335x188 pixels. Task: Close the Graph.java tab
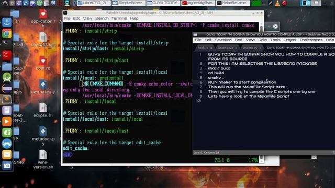236,48
